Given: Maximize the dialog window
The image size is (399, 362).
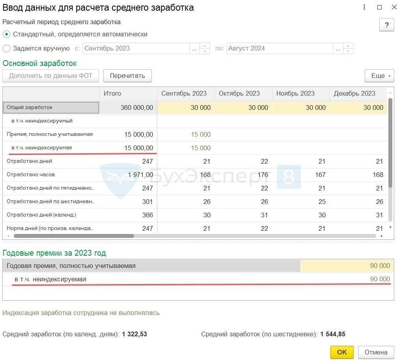Looking at the screenshot, I should (379, 8).
